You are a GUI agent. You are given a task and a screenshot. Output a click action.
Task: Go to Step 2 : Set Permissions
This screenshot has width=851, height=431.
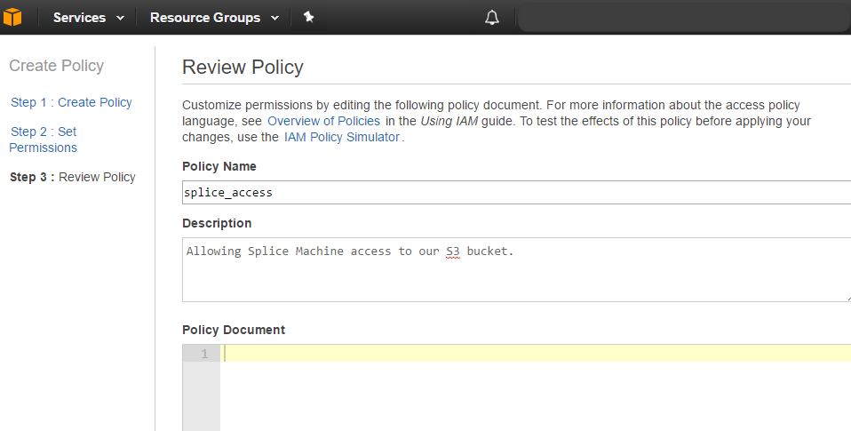pyautogui.click(x=44, y=140)
